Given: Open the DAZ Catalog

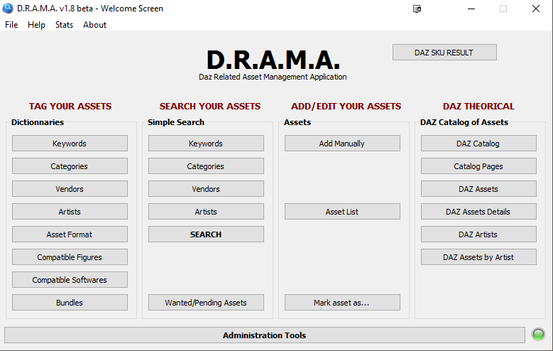Looking at the screenshot, I should pos(478,144).
